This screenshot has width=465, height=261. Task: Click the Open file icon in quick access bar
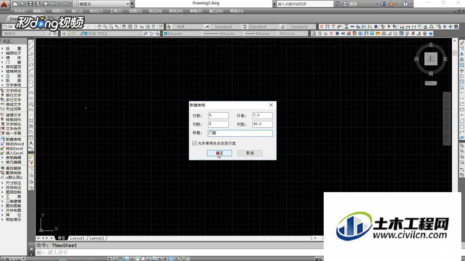[x=23, y=4]
